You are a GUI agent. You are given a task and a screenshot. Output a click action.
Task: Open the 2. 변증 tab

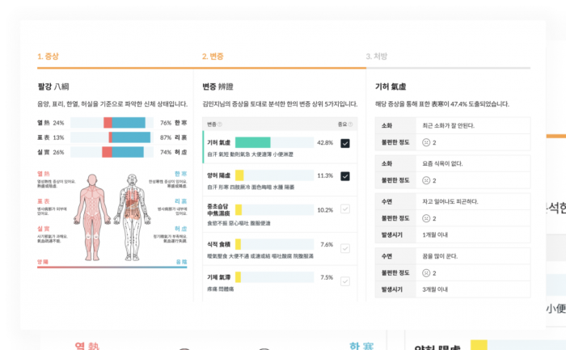(x=213, y=57)
